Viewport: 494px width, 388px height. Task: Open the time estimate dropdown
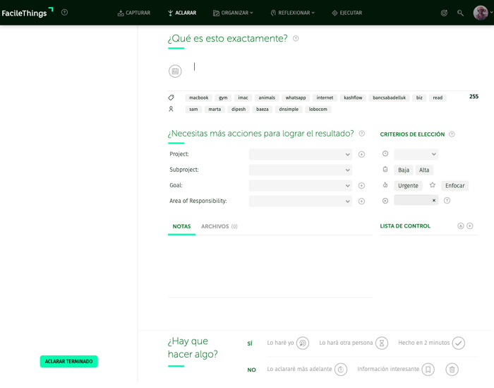[x=416, y=154]
